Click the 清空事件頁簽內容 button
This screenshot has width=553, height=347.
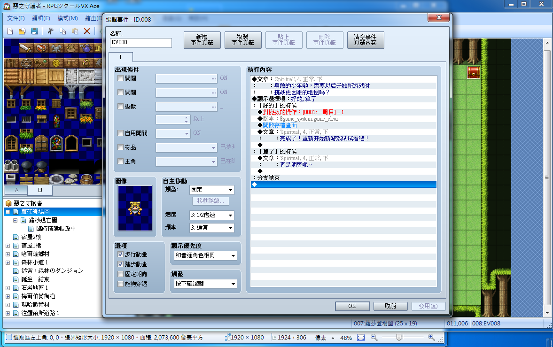point(366,40)
